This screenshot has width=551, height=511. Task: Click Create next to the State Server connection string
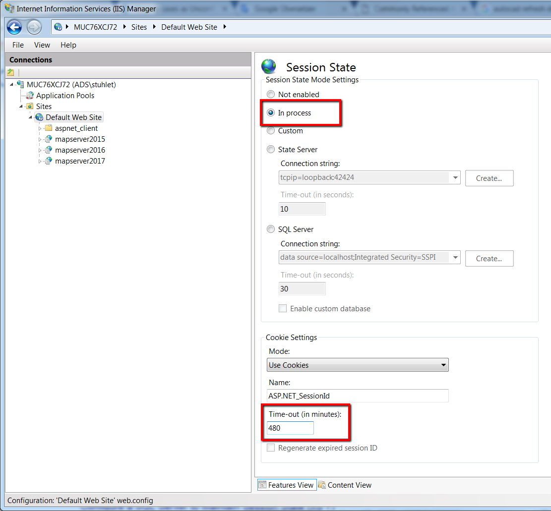coord(489,178)
